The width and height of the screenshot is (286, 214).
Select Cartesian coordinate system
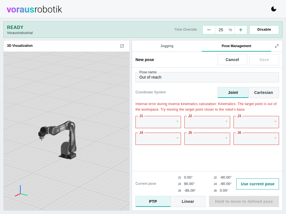point(264,93)
